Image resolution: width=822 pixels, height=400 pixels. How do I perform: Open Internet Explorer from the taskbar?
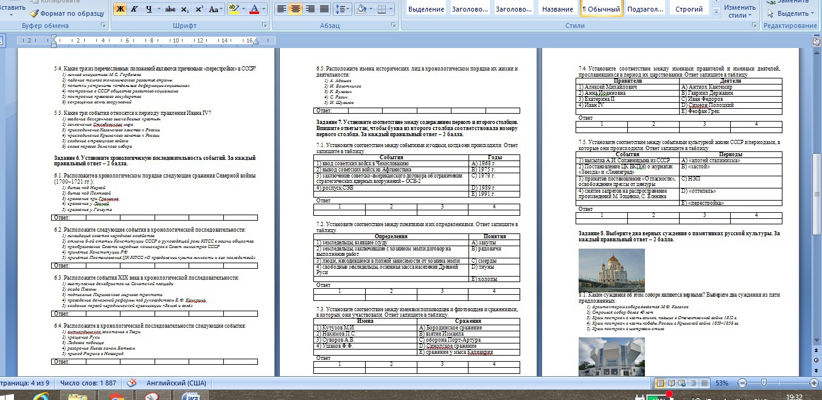click(40, 397)
